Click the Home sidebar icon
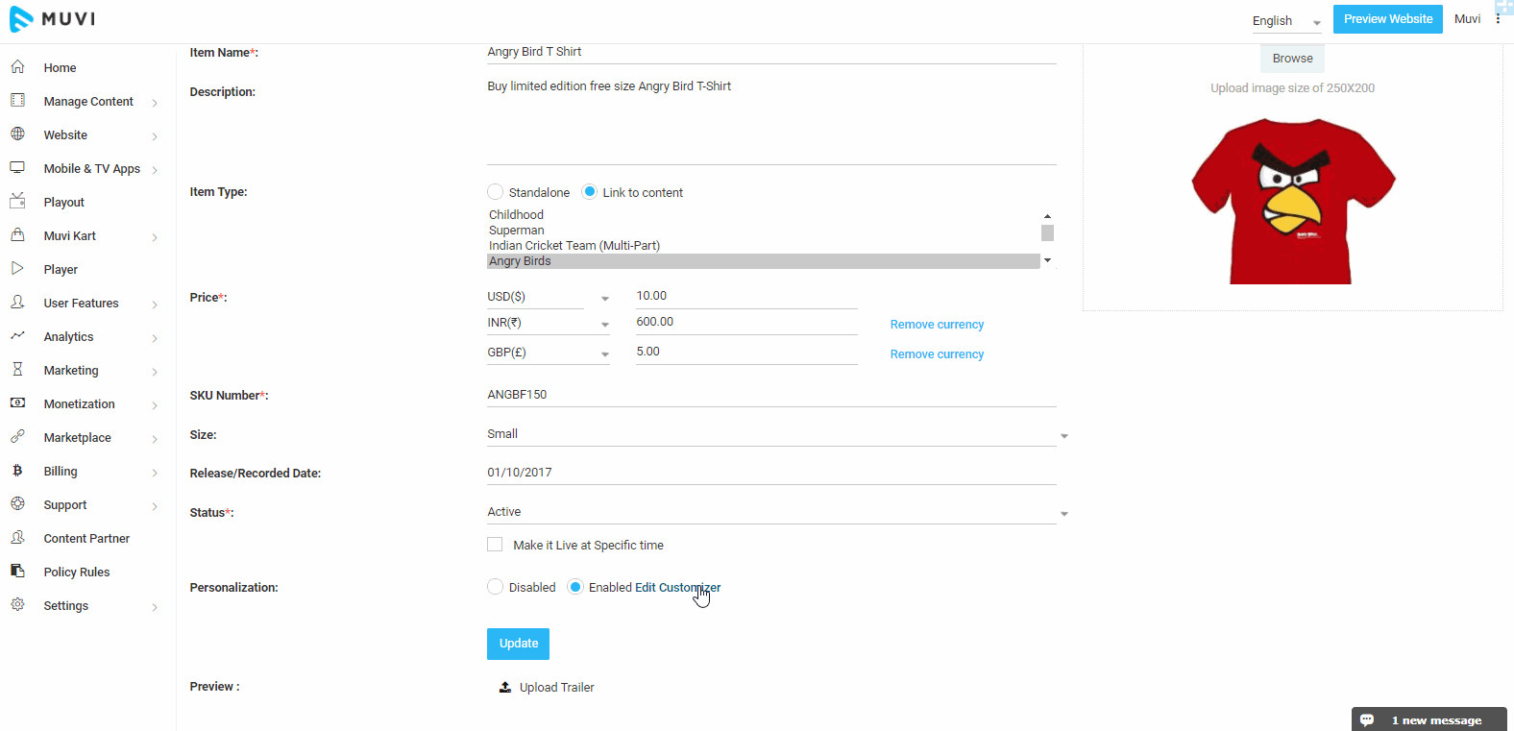The width and height of the screenshot is (1514, 731). point(17,67)
